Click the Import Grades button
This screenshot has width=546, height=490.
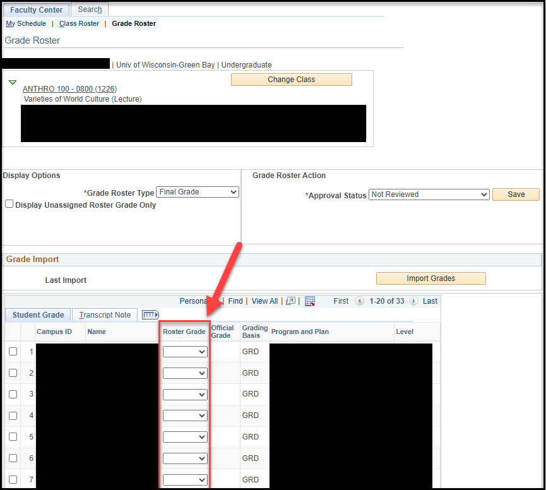[430, 278]
